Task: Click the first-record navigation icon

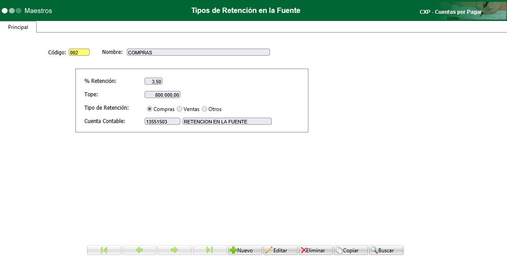Action: tap(104, 250)
